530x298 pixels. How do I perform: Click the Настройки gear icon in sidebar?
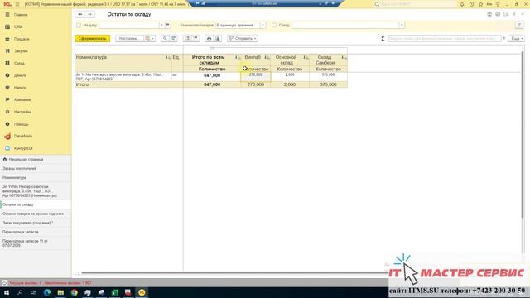pyautogui.click(x=7, y=112)
